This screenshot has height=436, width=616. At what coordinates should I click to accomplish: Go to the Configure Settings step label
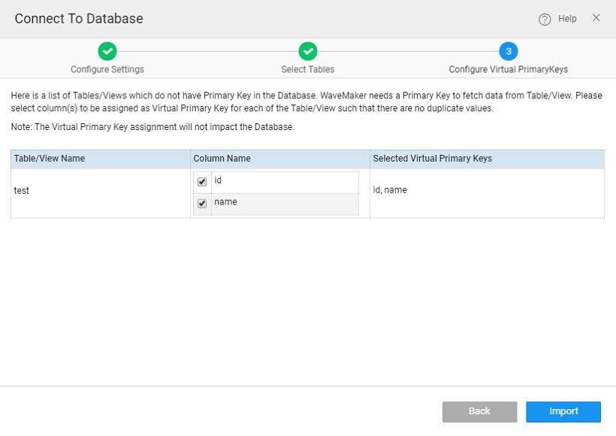[x=107, y=69]
